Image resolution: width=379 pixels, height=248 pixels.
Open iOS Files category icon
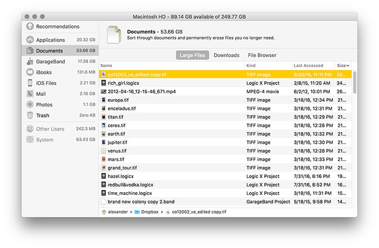click(30, 83)
